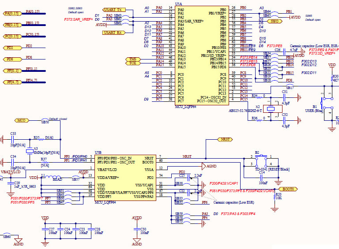The image size is (339, 249).
Task: Select the 'PB12/SD_VREF+' pin name
Action: point(214,56)
